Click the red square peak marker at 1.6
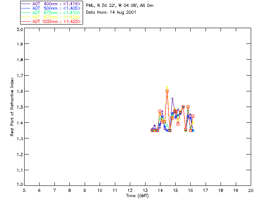Image resolution: width=258 pixels, height=206 pixels. 167,91
